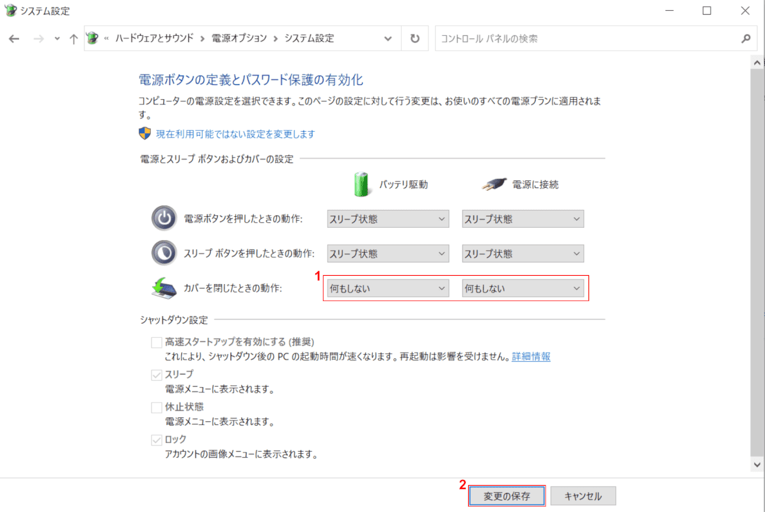The image size is (765, 512).
Task: Click the 電源に接続 column label
Action: [x=535, y=184]
